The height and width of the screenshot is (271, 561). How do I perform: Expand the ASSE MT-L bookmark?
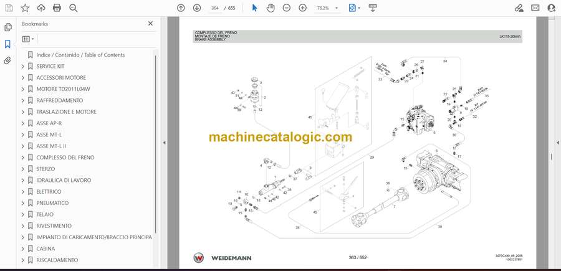(x=23, y=135)
